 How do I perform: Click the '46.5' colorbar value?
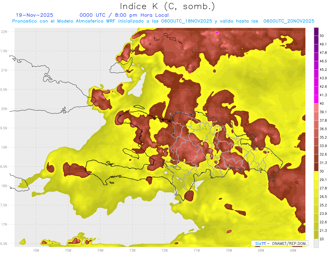coord(324,61)
